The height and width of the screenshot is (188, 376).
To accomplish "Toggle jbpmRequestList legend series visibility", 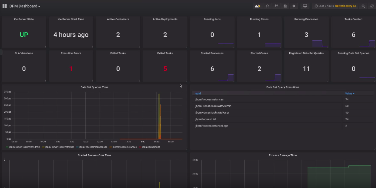I will tap(151, 147).
